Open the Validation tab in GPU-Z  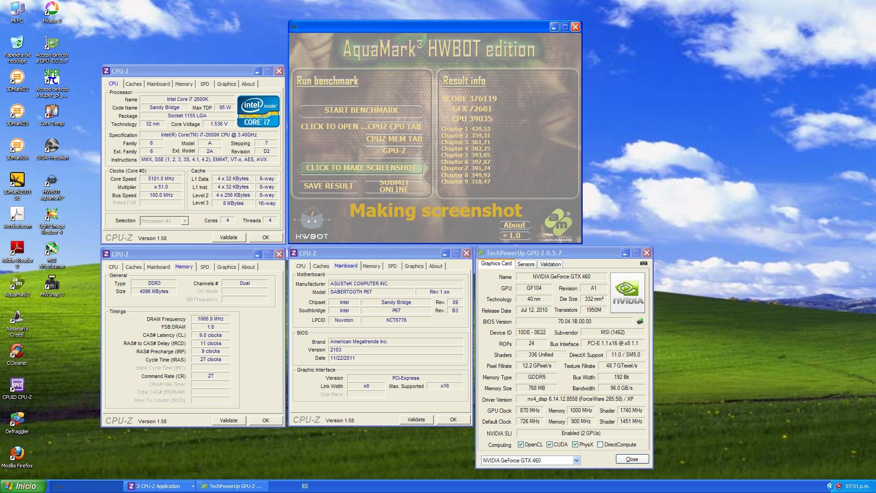[x=550, y=264]
